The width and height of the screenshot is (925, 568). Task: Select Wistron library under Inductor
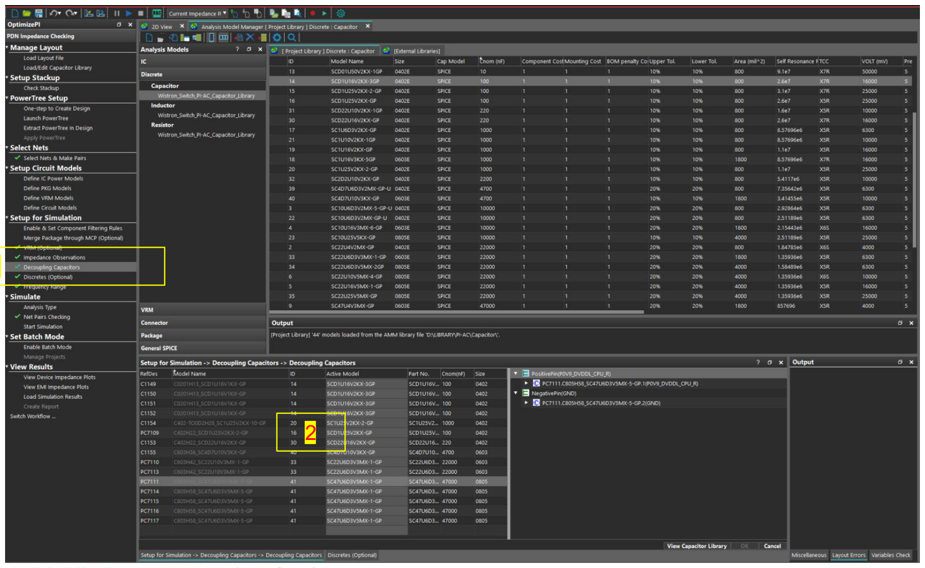(206, 115)
